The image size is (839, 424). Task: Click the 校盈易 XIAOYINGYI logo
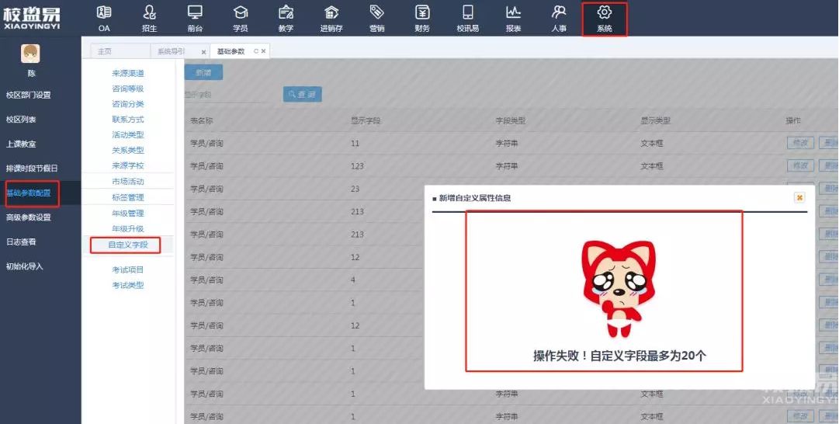click(32, 18)
